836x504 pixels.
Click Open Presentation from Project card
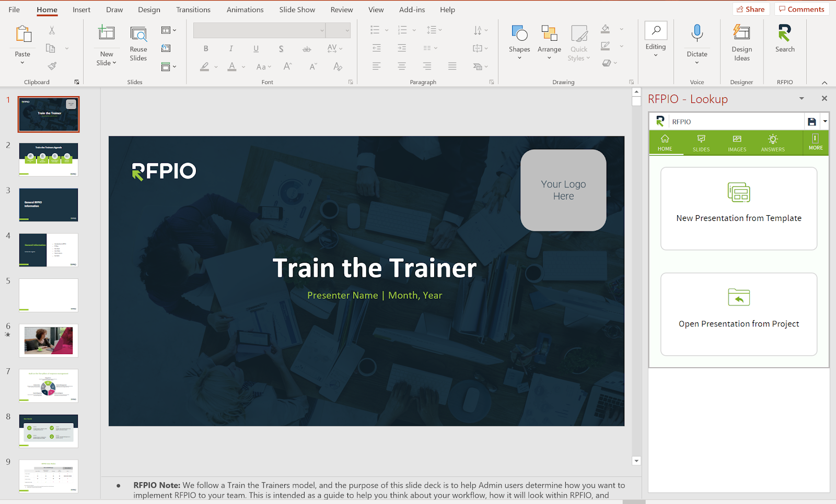(x=739, y=314)
